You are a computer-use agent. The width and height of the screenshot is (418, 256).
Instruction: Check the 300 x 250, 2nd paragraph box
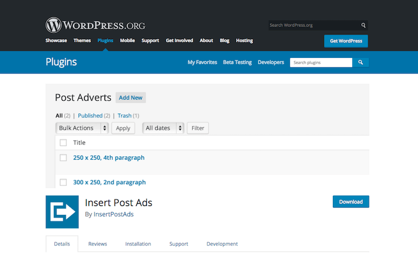(63, 182)
